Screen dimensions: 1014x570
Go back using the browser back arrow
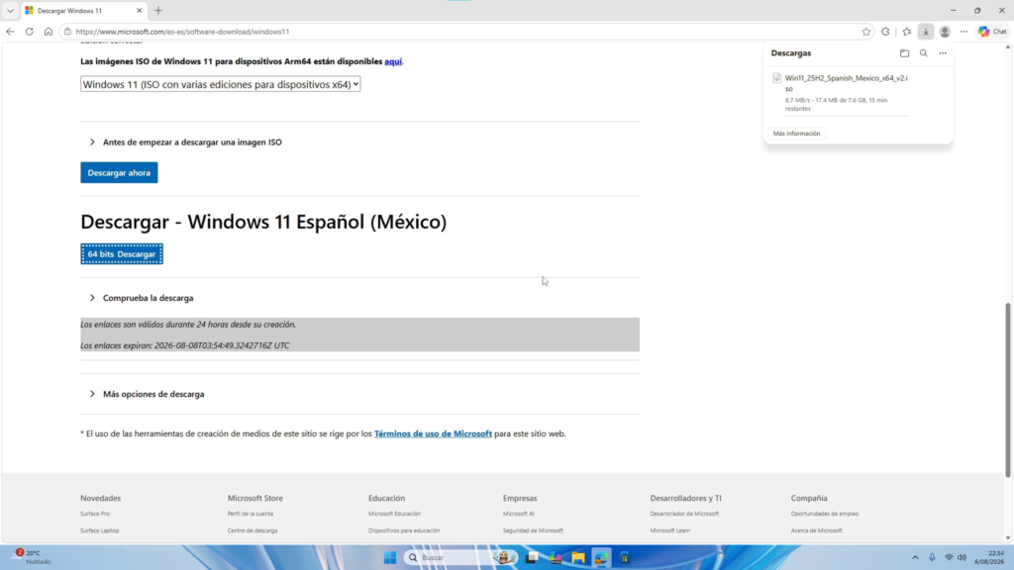tap(10, 31)
